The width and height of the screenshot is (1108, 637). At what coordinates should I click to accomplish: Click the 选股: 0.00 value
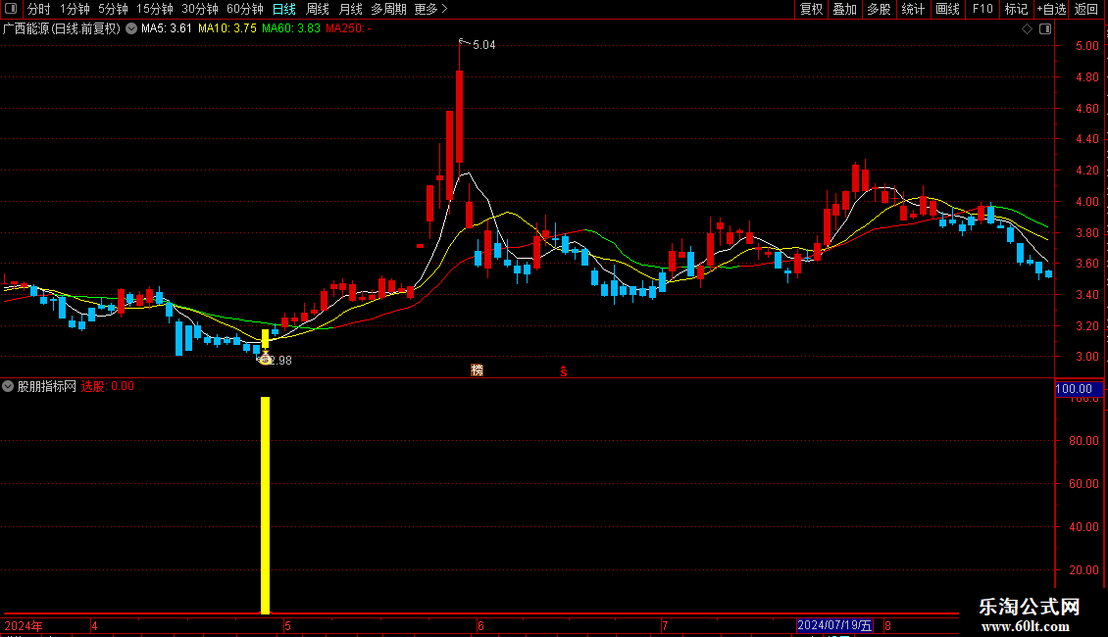point(108,386)
